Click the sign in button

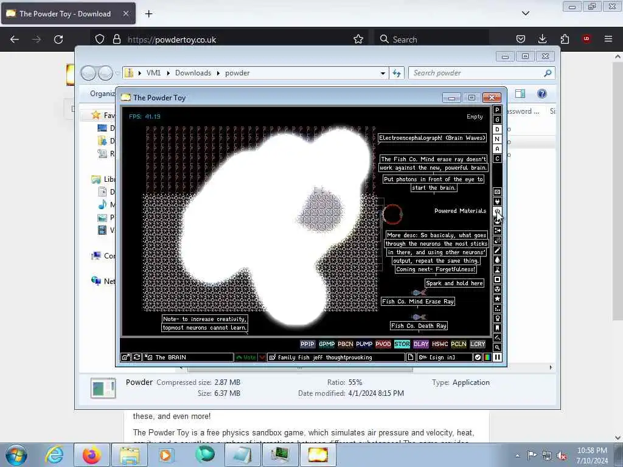point(445,358)
